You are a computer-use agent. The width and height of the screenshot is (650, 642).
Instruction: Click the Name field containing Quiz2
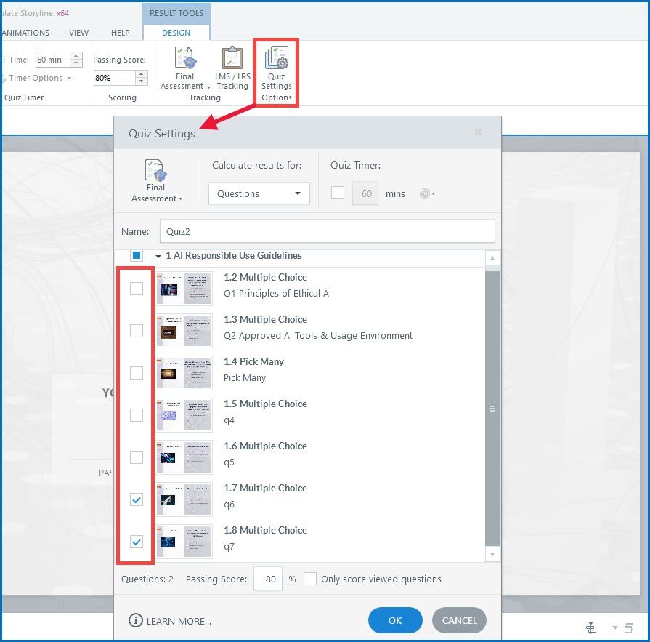pyautogui.click(x=325, y=231)
